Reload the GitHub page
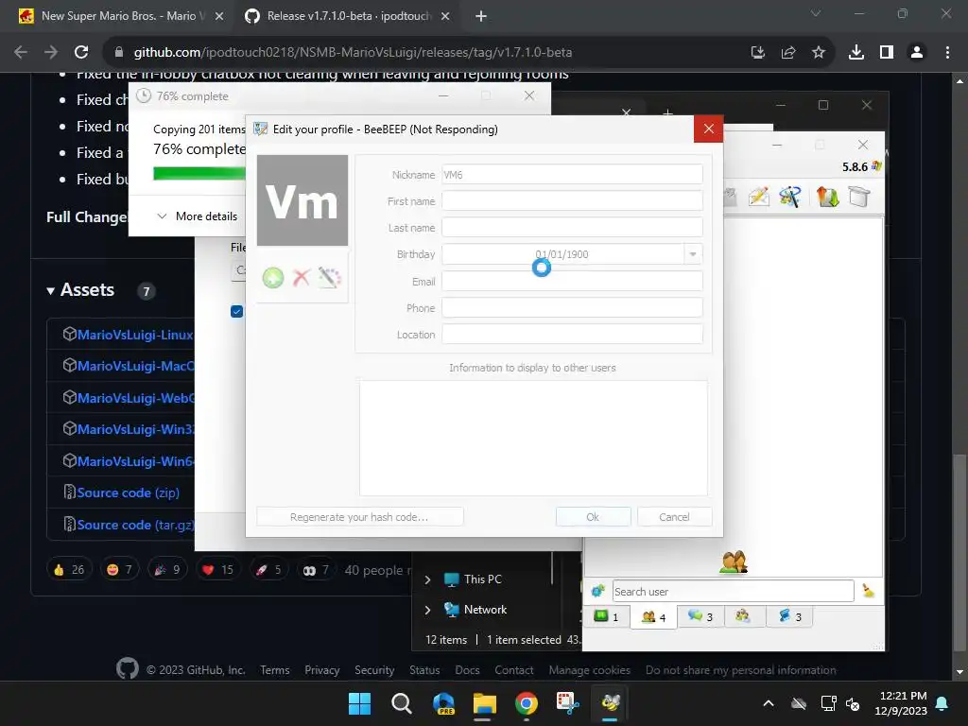The image size is (968, 726). (x=81, y=53)
